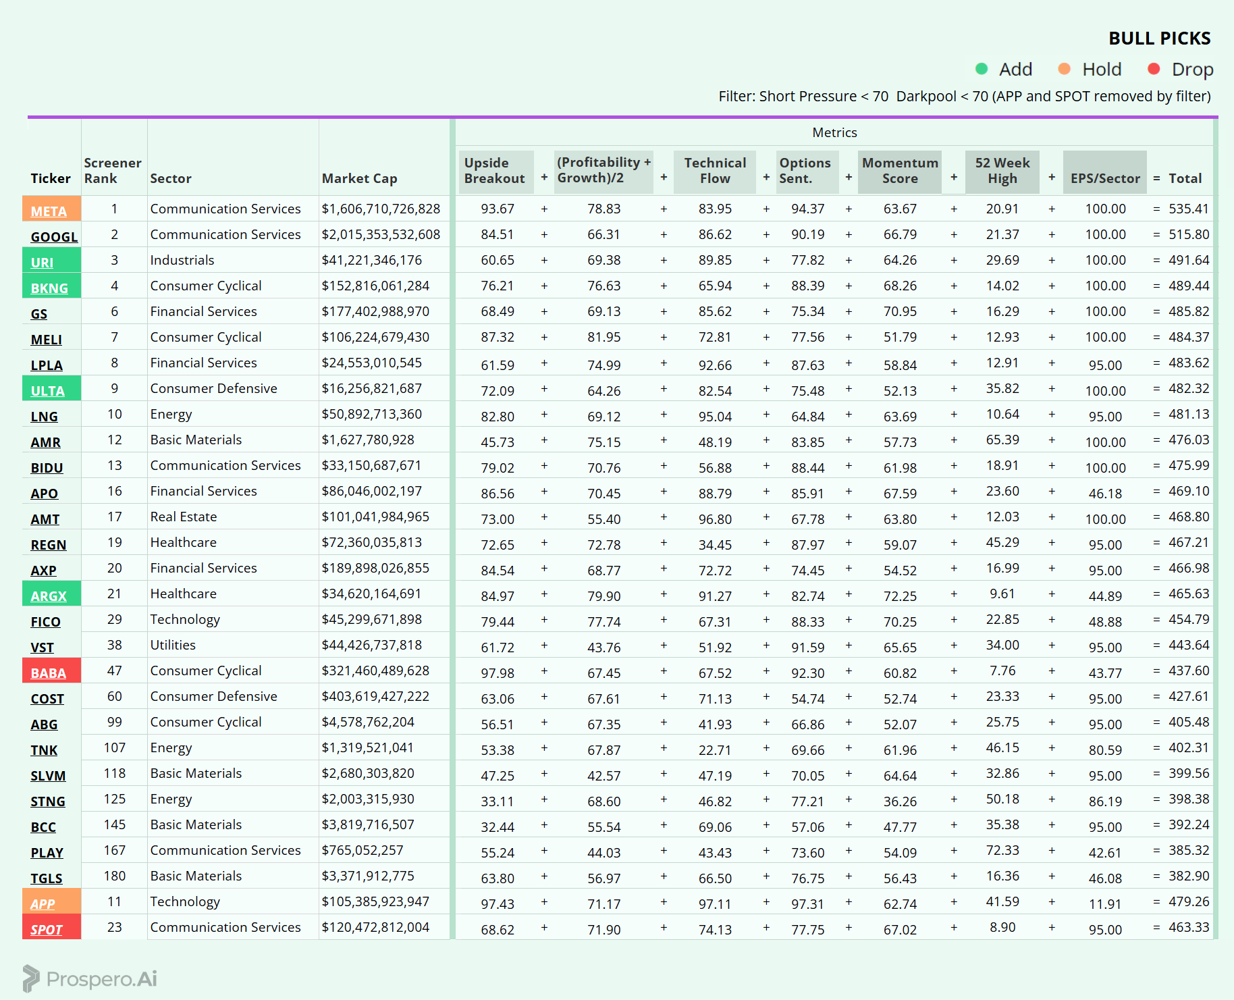This screenshot has height=1000, width=1234.
Task: Open the TNK ticker link
Action: pyautogui.click(x=44, y=750)
